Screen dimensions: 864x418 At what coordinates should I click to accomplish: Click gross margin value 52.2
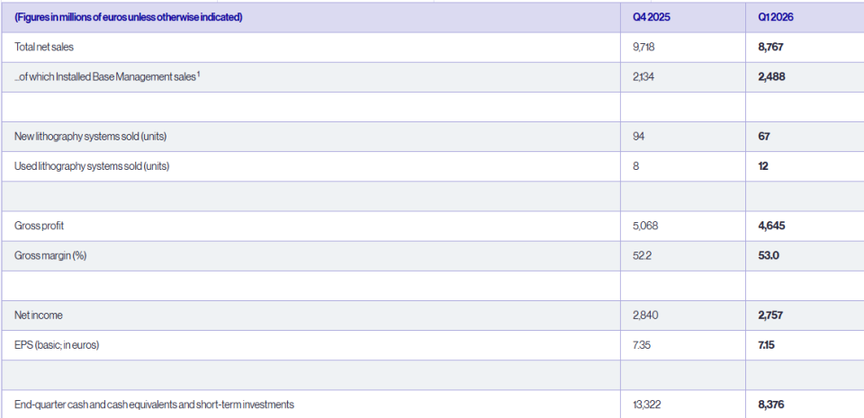click(643, 255)
